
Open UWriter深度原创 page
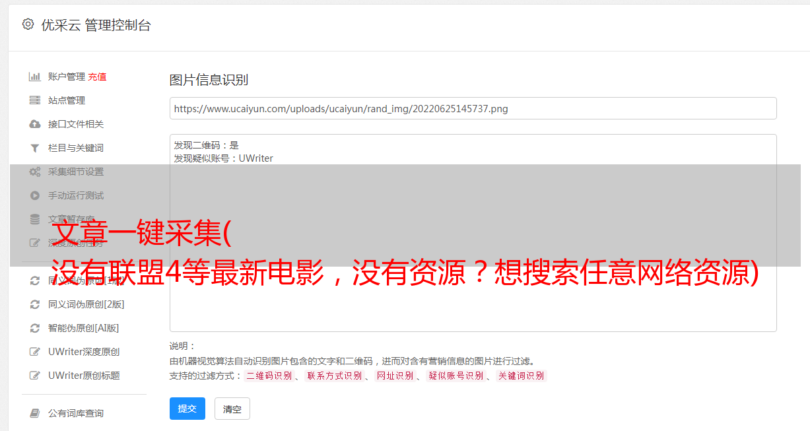point(84,352)
